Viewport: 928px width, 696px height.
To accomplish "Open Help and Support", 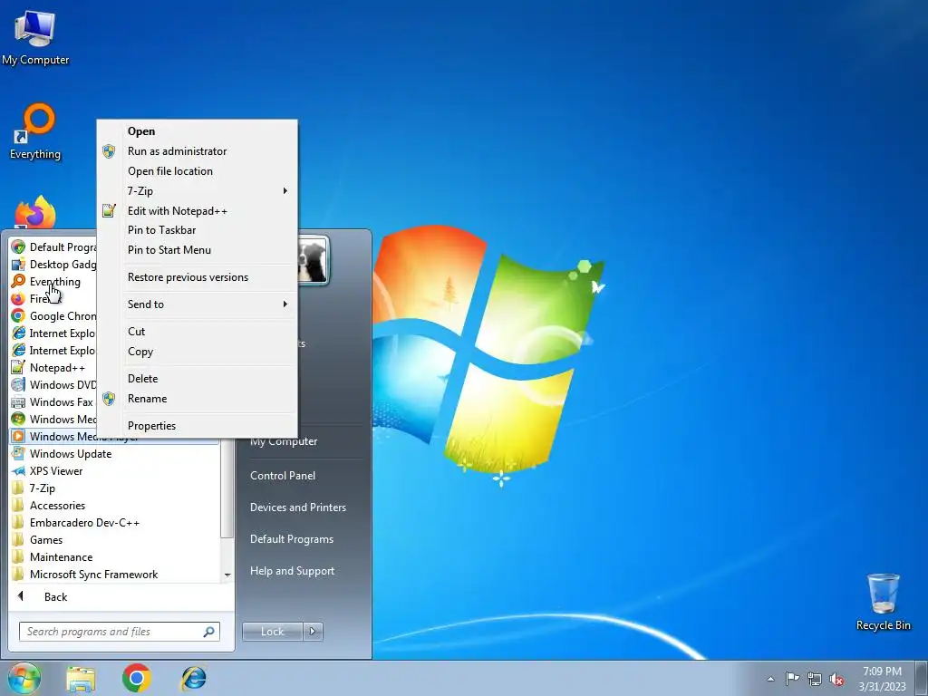I will [292, 571].
